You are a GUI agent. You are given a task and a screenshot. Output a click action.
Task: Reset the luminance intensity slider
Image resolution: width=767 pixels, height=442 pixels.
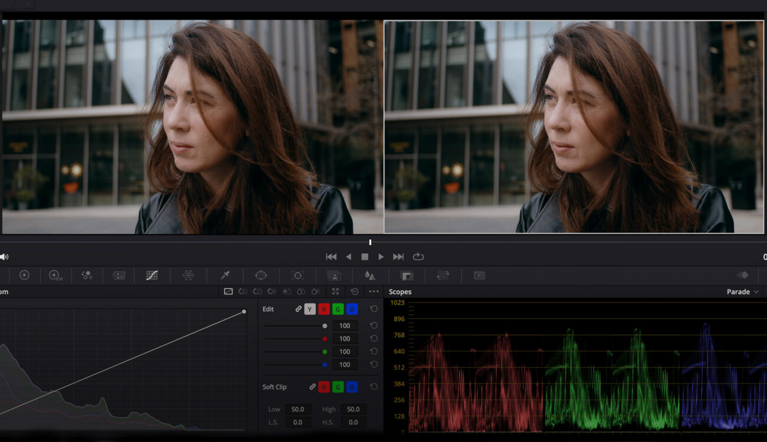(373, 325)
